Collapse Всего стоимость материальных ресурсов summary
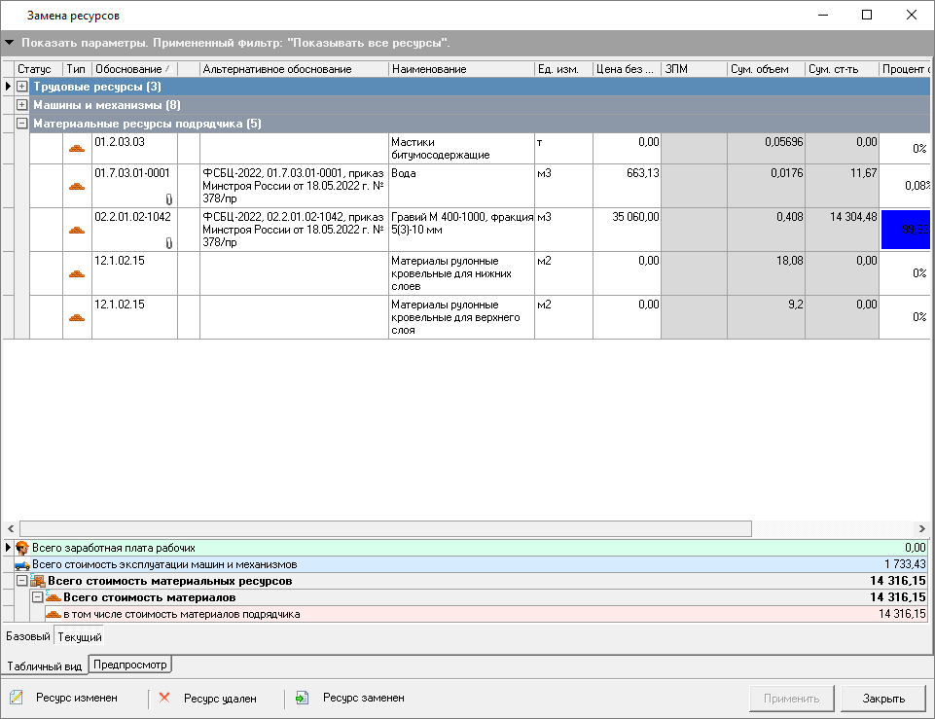 coord(22,581)
